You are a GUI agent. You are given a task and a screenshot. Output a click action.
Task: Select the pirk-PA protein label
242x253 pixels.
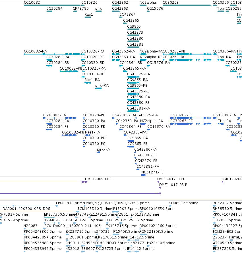(x=104, y=149)
